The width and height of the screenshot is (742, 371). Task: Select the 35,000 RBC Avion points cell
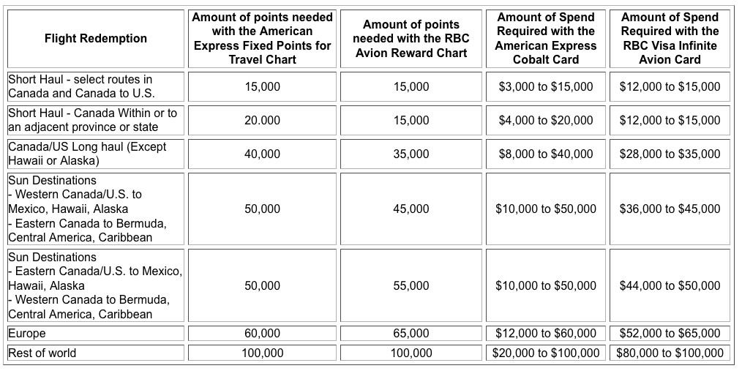pyautogui.click(x=411, y=154)
